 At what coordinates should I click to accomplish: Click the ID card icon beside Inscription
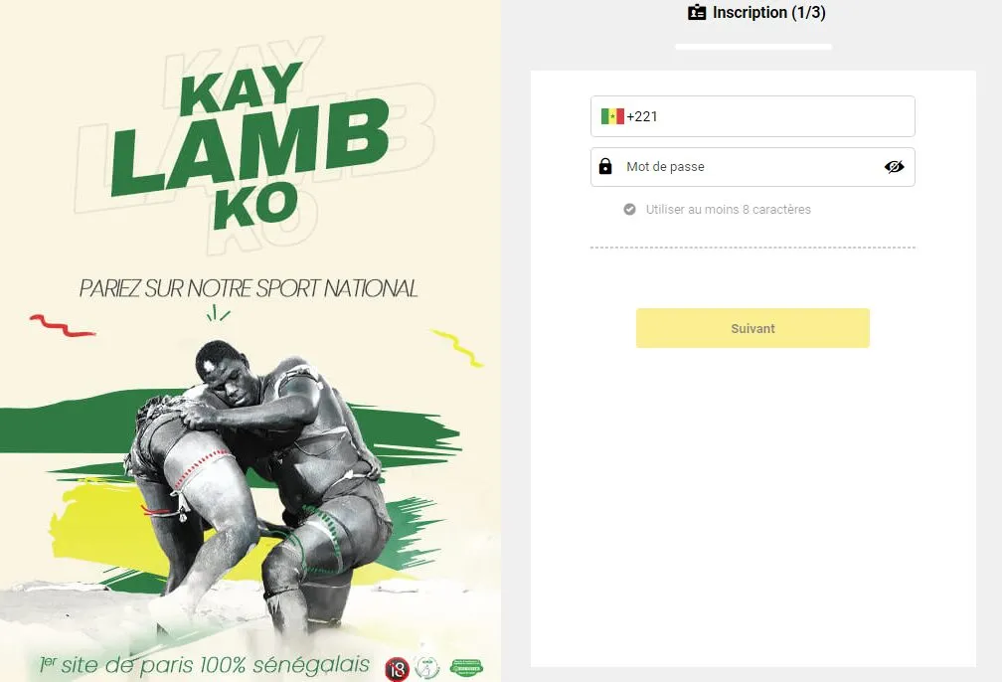(x=697, y=12)
